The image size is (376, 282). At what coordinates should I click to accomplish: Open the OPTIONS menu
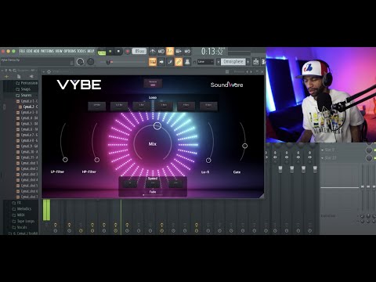coord(70,51)
